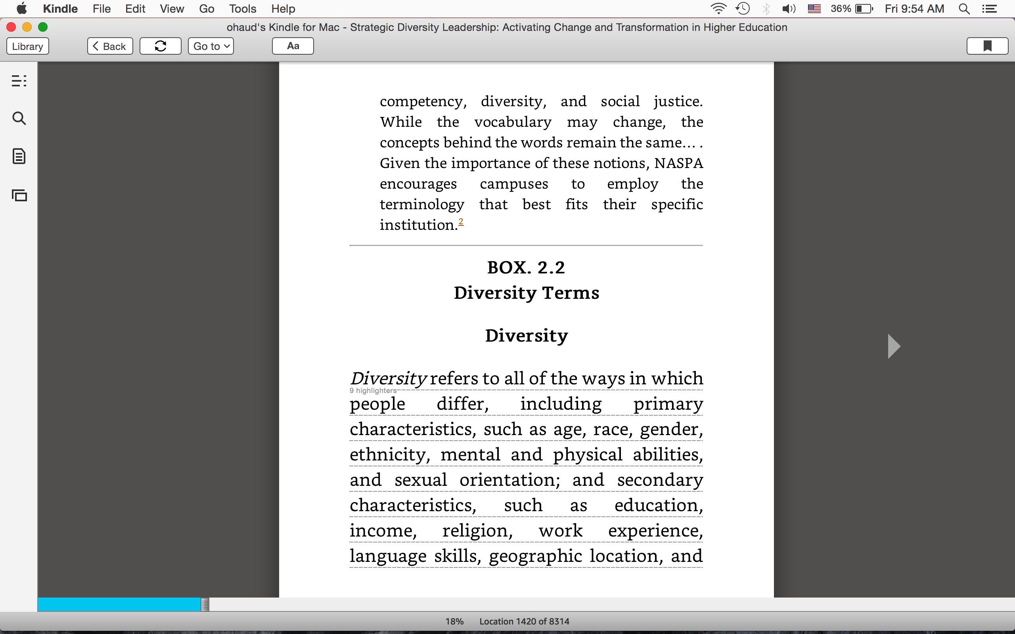Click the clock showing Fri 9:54 AM
Screen dimensions: 1015x634
tap(914, 9)
